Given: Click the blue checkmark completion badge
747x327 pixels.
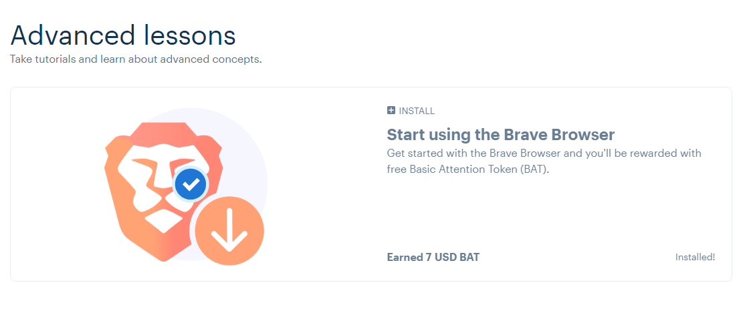Looking at the screenshot, I should pyautogui.click(x=191, y=184).
